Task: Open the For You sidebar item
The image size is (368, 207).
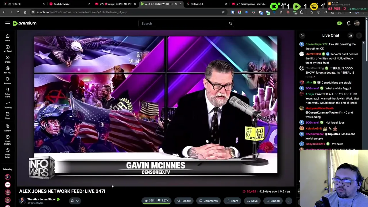Action: [7, 70]
